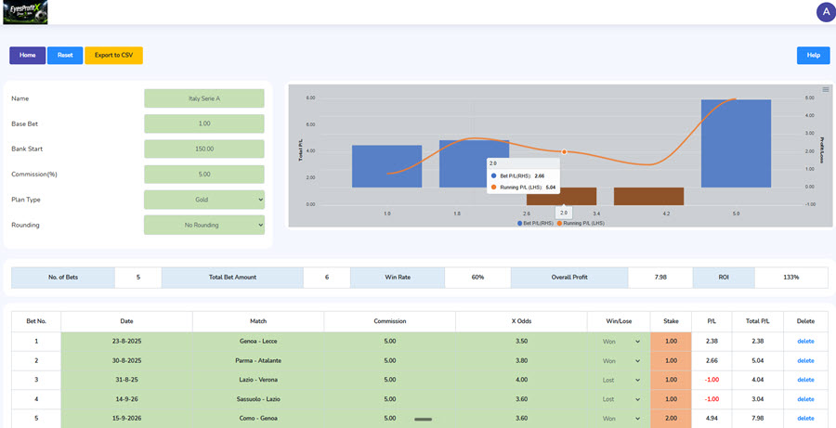Open the Plan Type Gold dropdown
This screenshot has height=428, width=836.
click(x=204, y=200)
